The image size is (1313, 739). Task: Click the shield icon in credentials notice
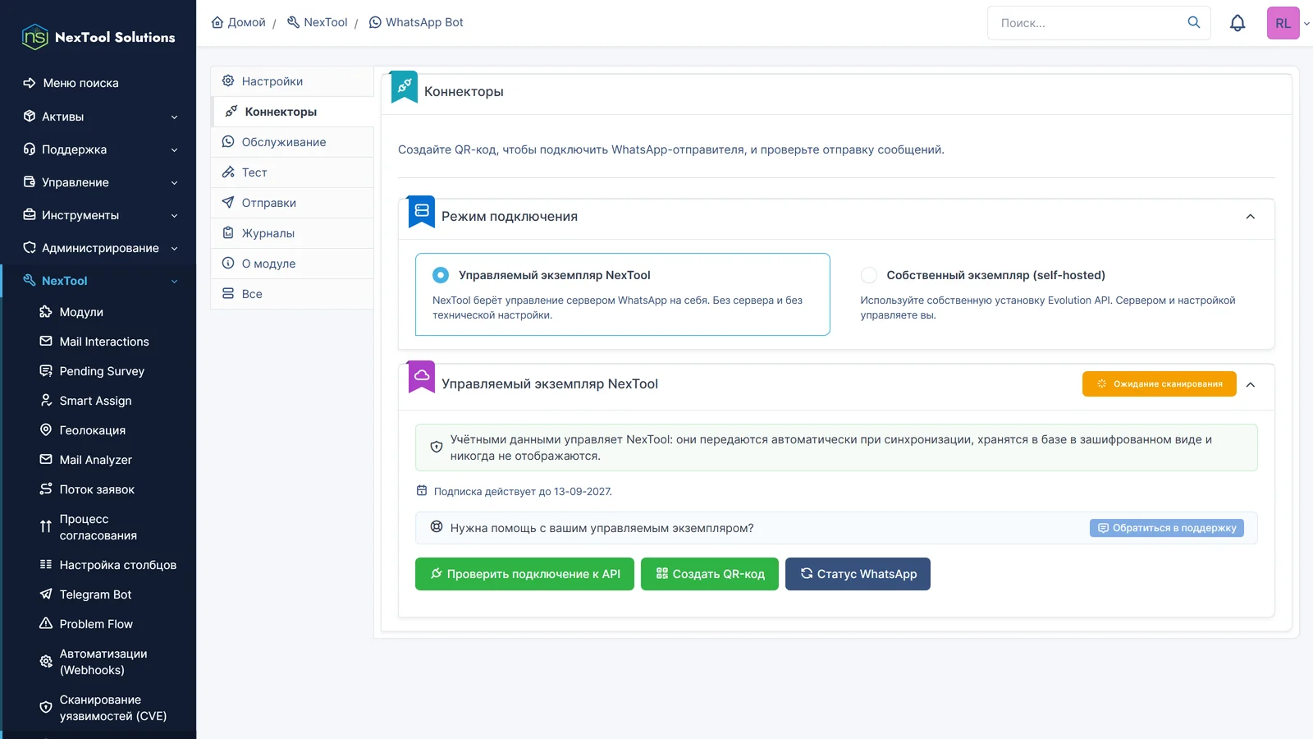(437, 448)
